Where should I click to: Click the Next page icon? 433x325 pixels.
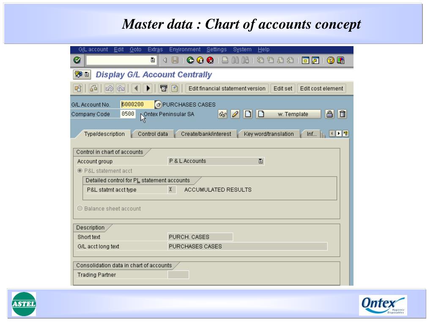click(x=280, y=60)
